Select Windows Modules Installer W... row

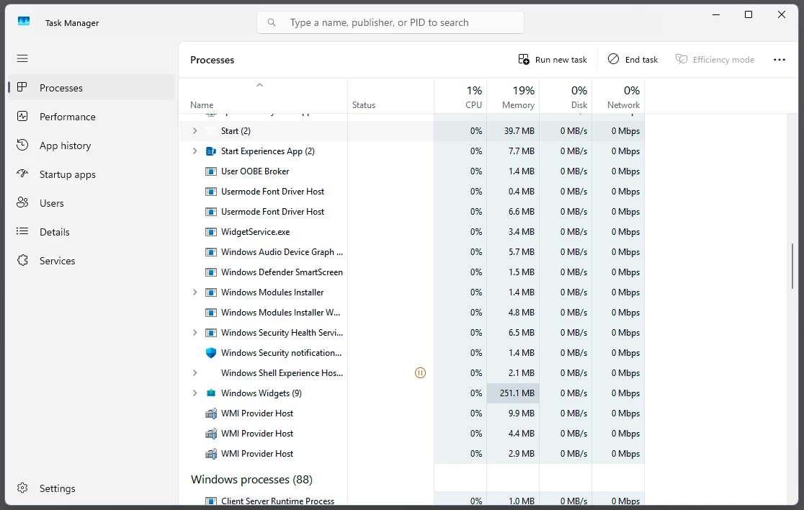[x=412, y=312]
